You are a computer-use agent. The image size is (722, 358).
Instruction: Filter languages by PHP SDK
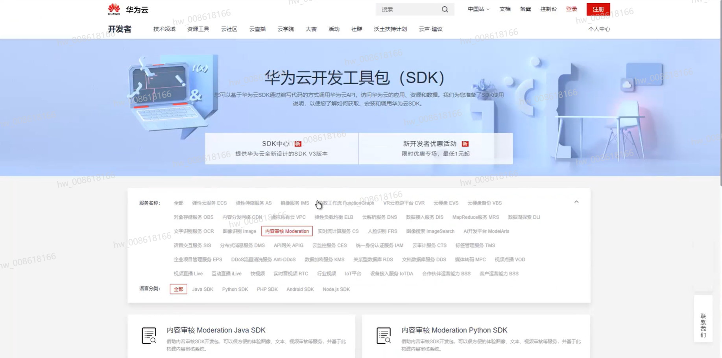(267, 289)
